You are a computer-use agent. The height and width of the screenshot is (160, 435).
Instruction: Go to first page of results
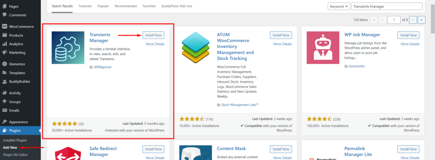(374, 20)
